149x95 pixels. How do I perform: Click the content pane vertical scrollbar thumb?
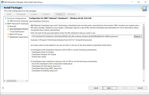coord(144,48)
